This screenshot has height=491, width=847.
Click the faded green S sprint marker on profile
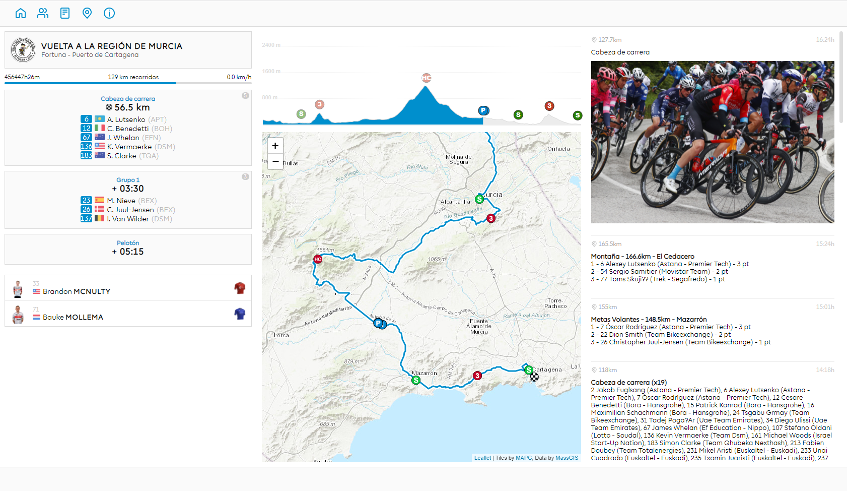[301, 114]
